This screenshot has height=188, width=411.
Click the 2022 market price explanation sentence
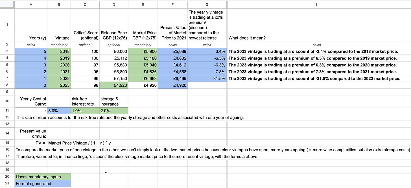coord(314,78)
